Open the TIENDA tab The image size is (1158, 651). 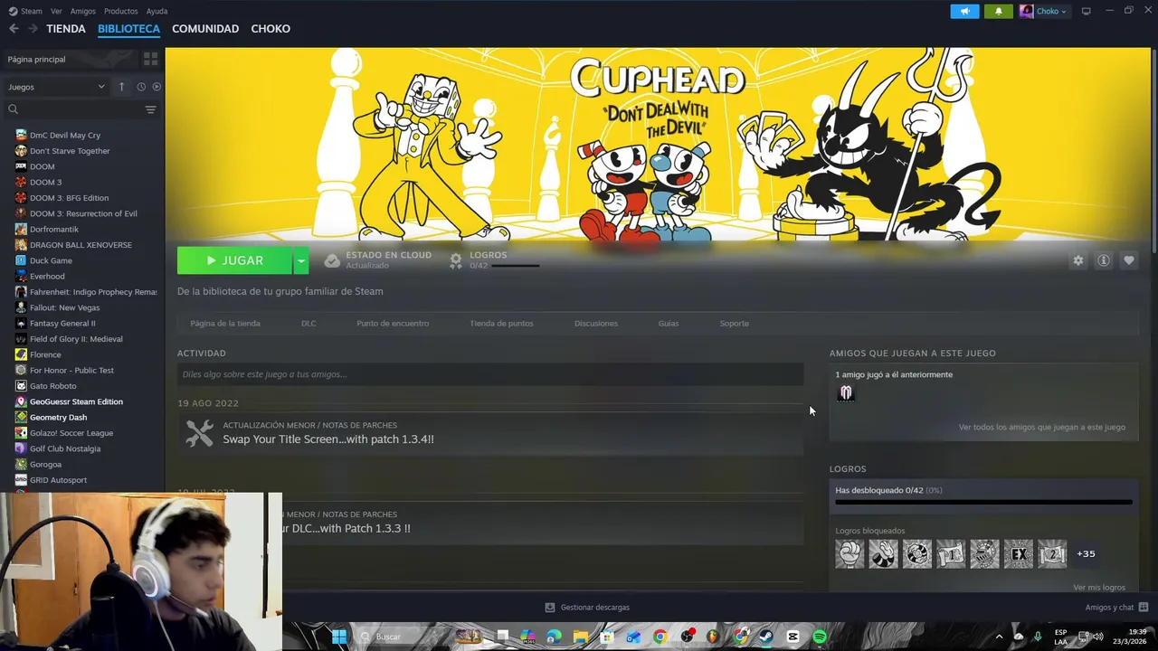[x=66, y=29]
